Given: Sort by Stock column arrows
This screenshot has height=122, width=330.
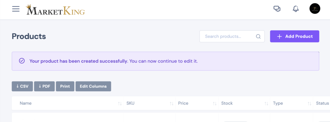Looking at the screenshot, I should [266, 103].
